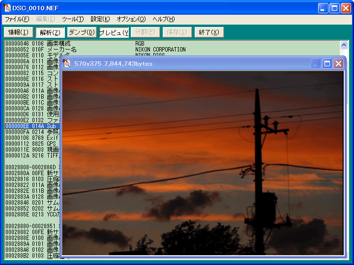Minimize the 570x375 preview window
The image size is (354, 265).
pyautogui.click(x=316, y=64)
